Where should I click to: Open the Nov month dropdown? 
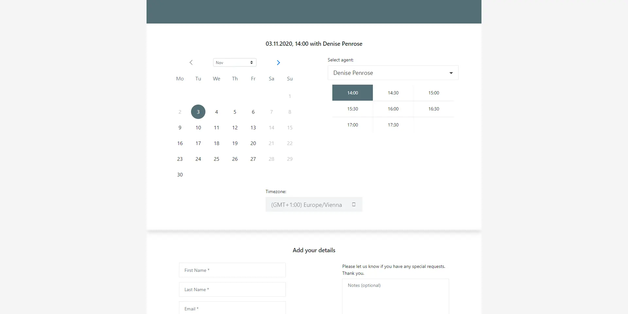point(235,62)
